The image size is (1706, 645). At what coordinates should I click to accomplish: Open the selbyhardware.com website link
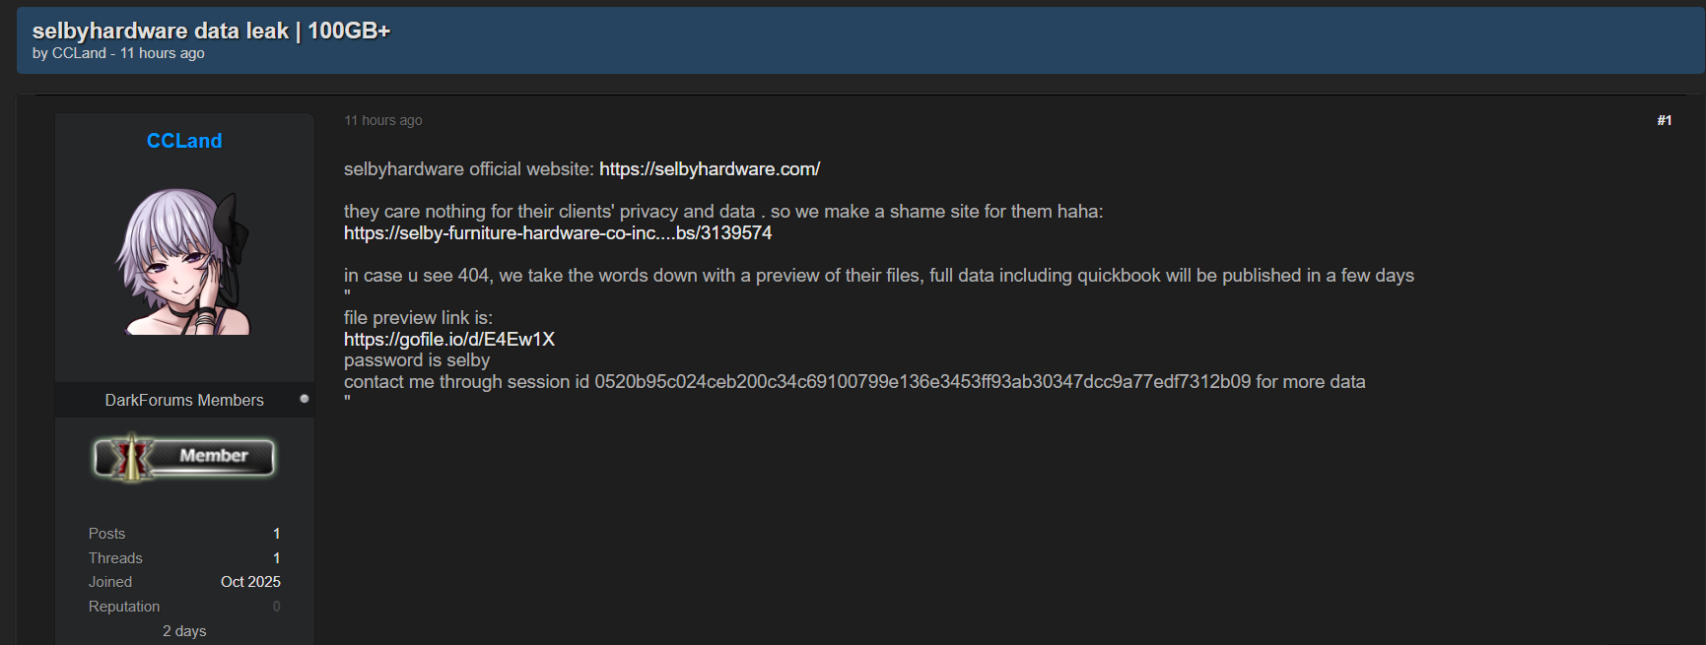[x=710, y=169]
